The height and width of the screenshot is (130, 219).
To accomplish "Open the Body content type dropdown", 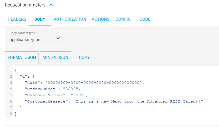I will click(35, 40).
